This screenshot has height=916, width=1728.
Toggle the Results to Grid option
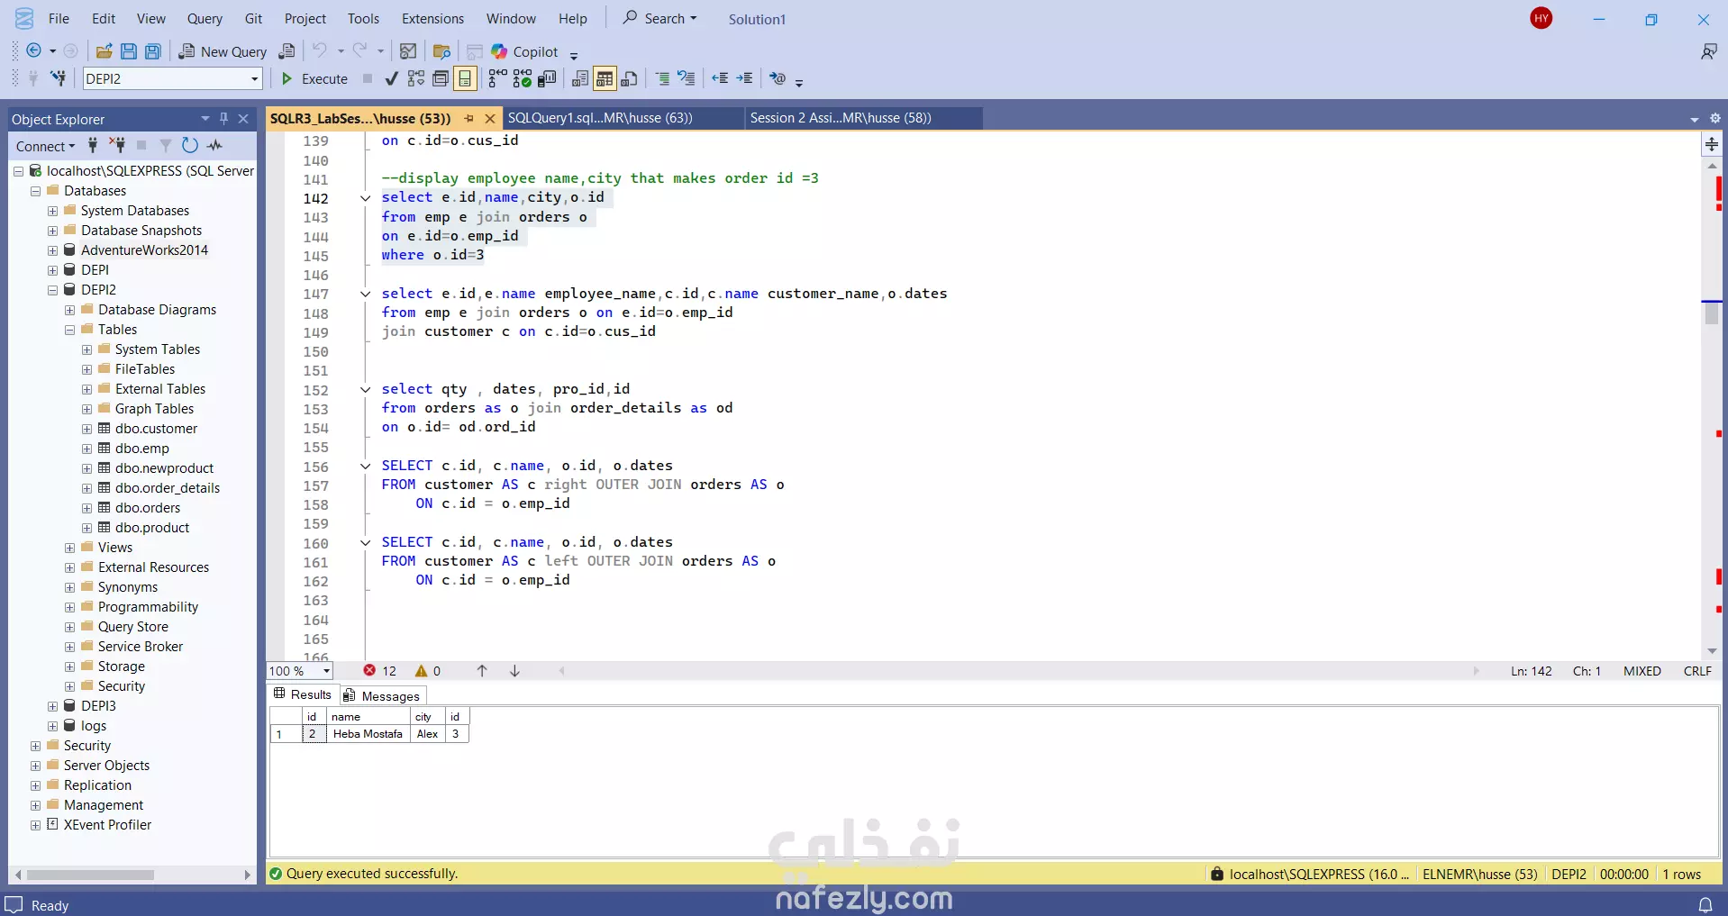605,79
